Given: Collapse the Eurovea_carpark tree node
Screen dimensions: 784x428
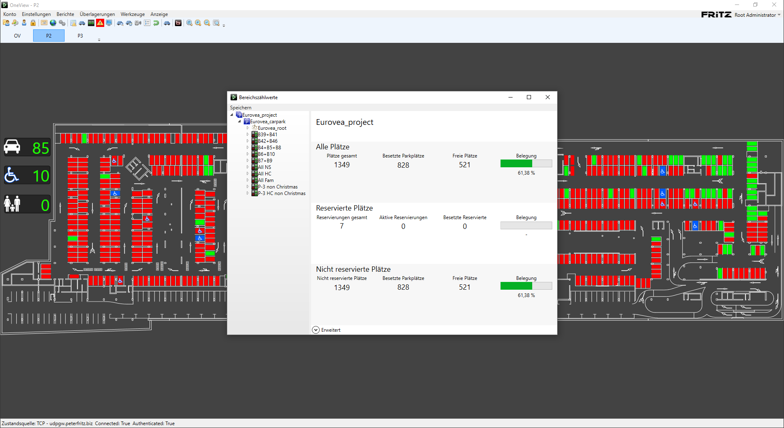Looking at the screenshot, I should (240, 122).
